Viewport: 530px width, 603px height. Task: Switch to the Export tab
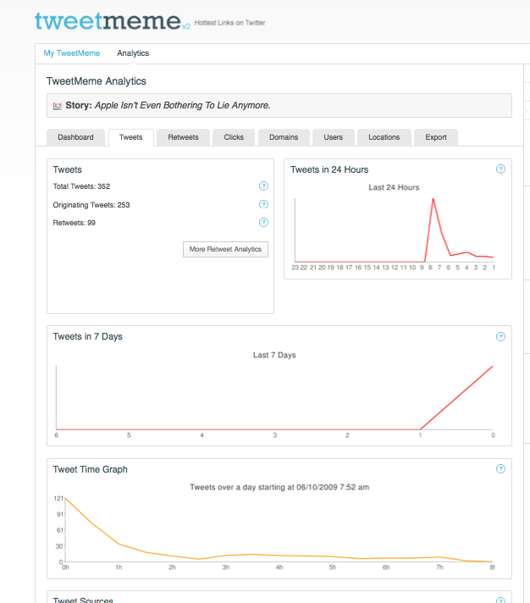(436, 137)
